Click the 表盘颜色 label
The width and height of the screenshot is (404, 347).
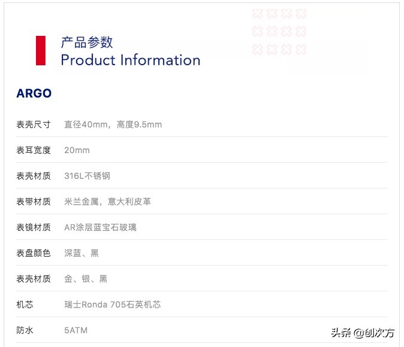coord(34,253)
